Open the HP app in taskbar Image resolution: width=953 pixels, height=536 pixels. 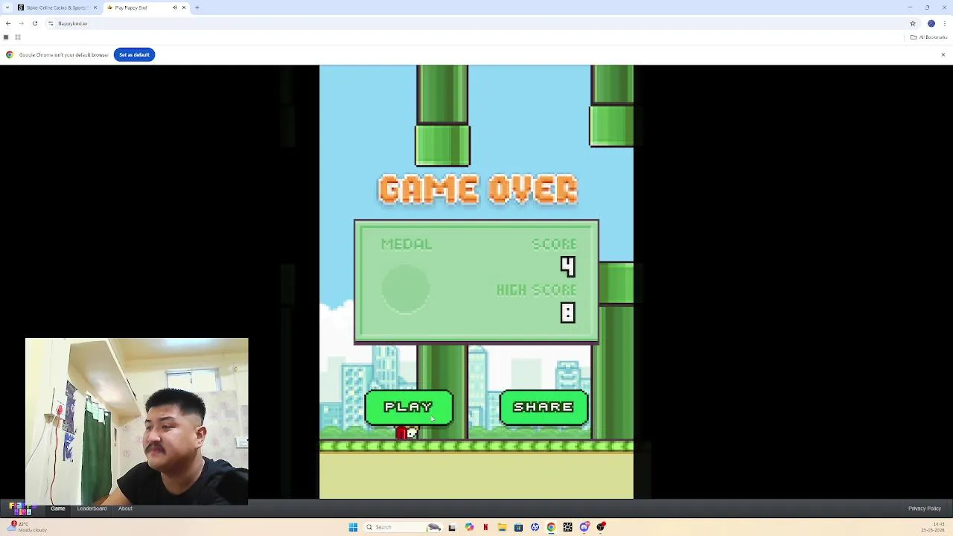[x=535, y=527]
